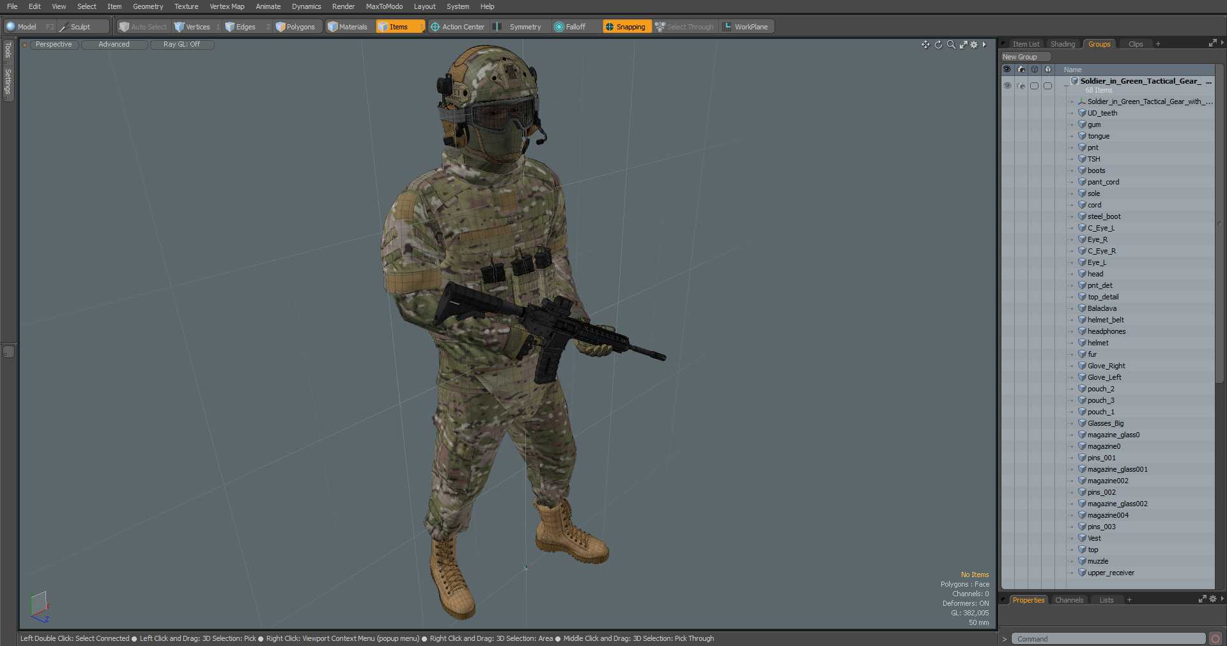Click the orientation axis gizmo in viewport corner

[x=40, y=606]
